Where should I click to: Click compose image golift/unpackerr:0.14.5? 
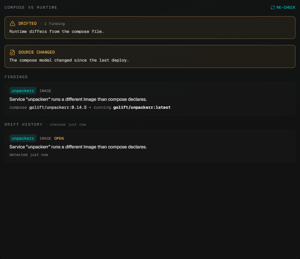[x=58, y=108]
